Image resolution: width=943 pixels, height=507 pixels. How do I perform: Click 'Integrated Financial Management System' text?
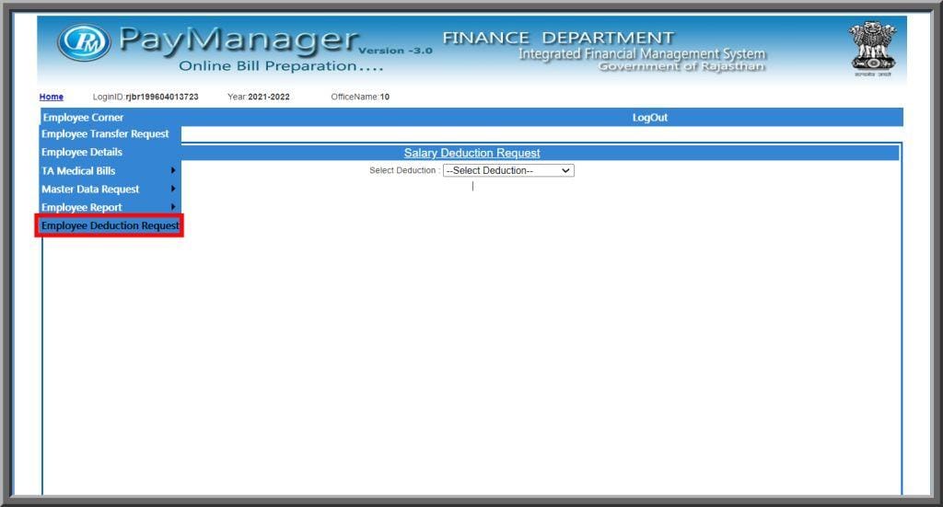[642, 54]
